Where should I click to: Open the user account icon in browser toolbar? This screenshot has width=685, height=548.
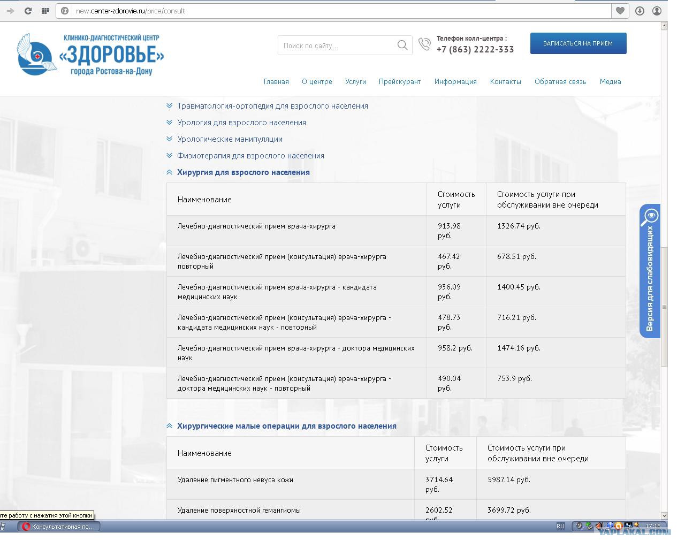pos(657,11)
